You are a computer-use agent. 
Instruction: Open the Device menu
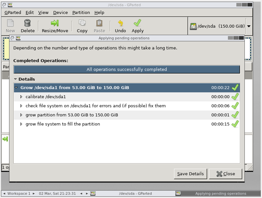(60, 12)
